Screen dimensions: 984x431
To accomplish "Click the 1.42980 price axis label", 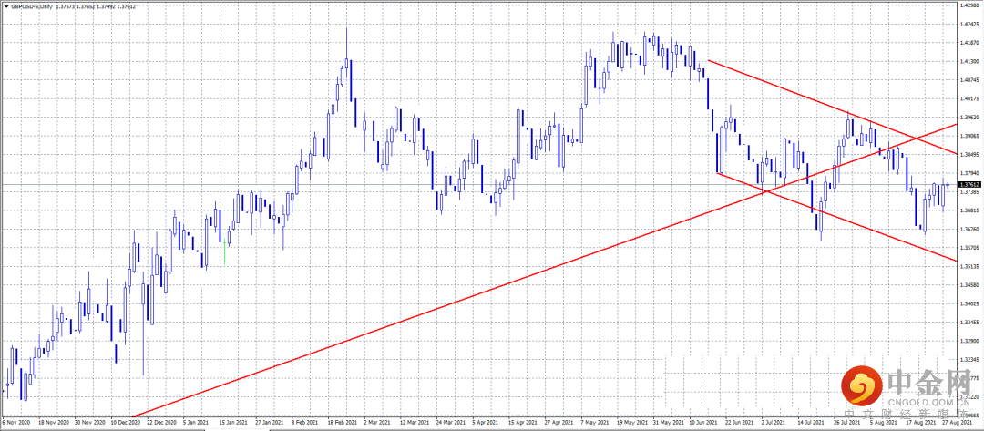I will click(969, 5).
